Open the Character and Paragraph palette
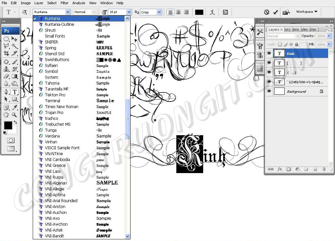Image resolution: width=335 pixels, height=241 pixels. [x=225, y=12]
